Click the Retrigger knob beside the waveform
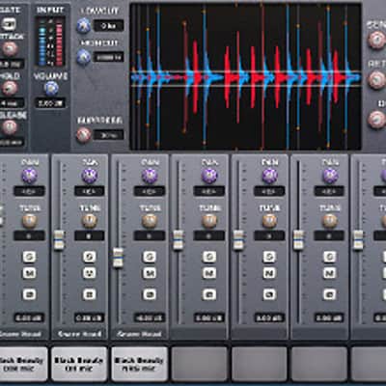The image size is (386, 386). click(x=376, y=80)
